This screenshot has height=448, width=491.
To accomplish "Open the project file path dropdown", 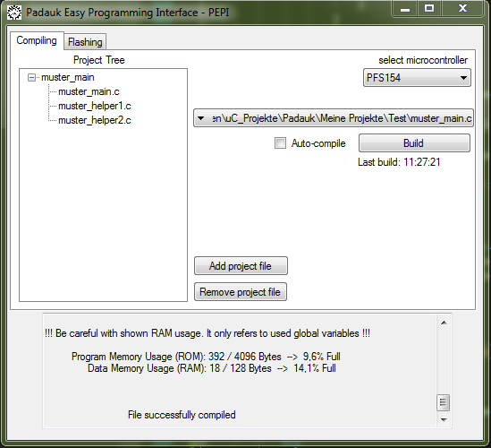I will [334, 118].
